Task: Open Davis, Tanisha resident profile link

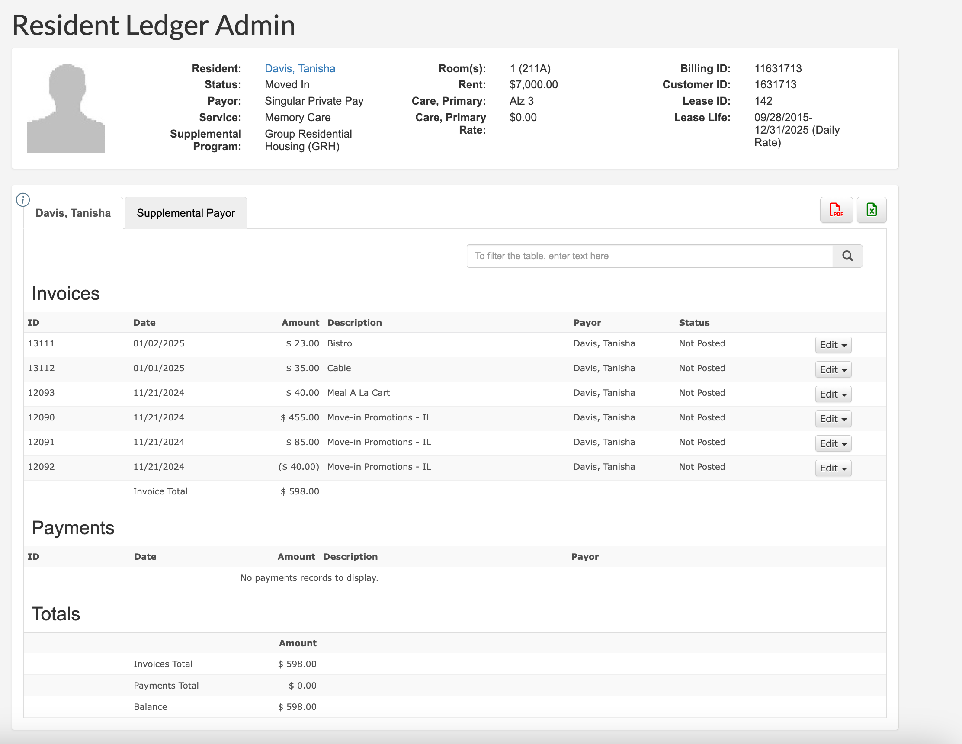Action: pyautogui.click(x=299, y=69)
